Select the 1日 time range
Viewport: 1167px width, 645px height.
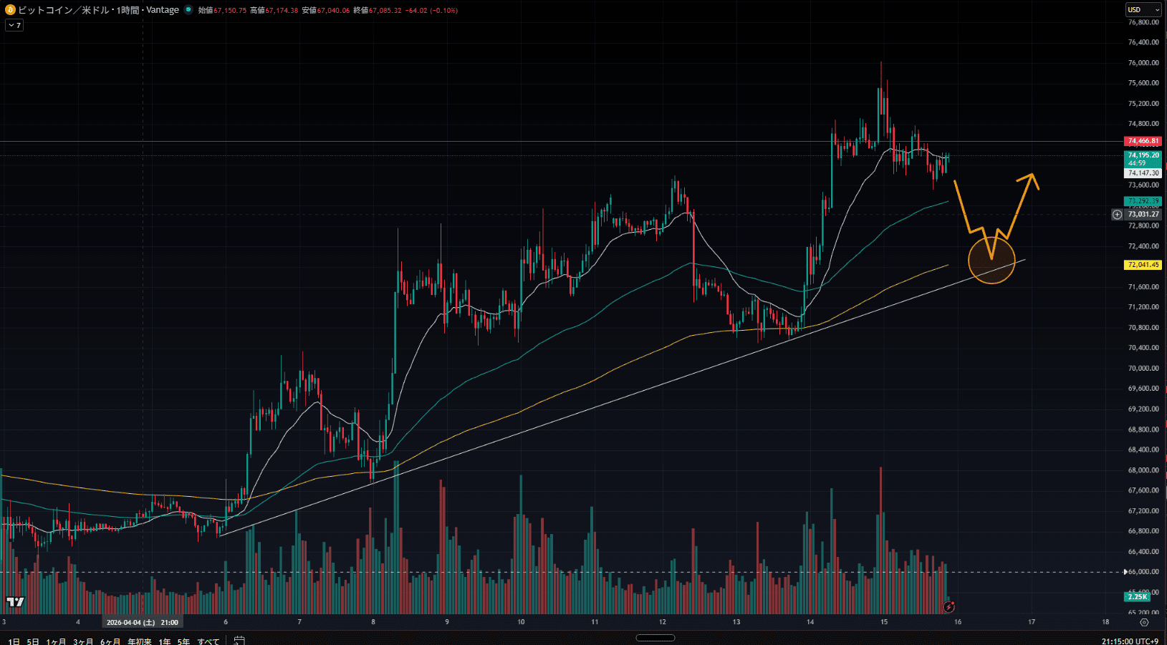click(14, 641)
